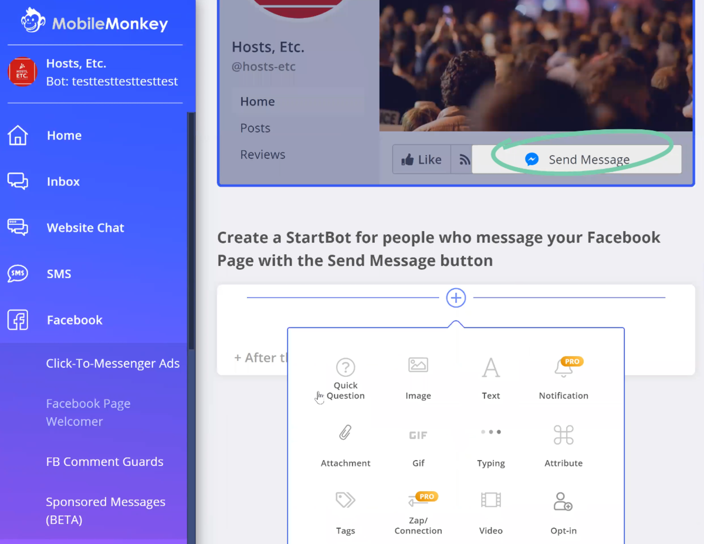Click the Inbox chat bubbles icon
This screenshot has width=704, height=544.
18,181
